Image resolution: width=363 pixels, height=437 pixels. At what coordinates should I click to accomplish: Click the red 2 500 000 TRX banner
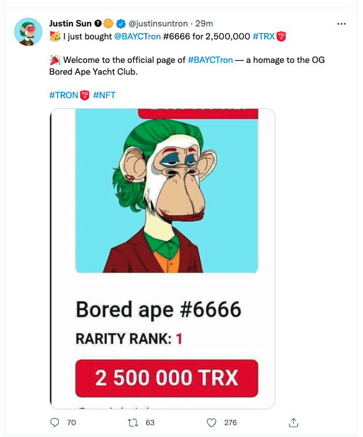(166, 378)
